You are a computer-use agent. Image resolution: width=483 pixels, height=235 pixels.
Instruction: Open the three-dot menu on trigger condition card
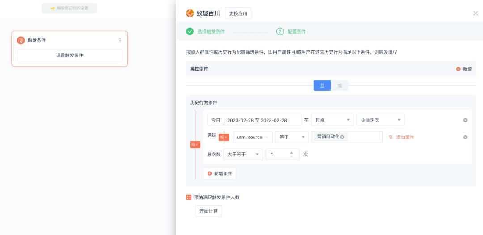click(x=120, y=40)
